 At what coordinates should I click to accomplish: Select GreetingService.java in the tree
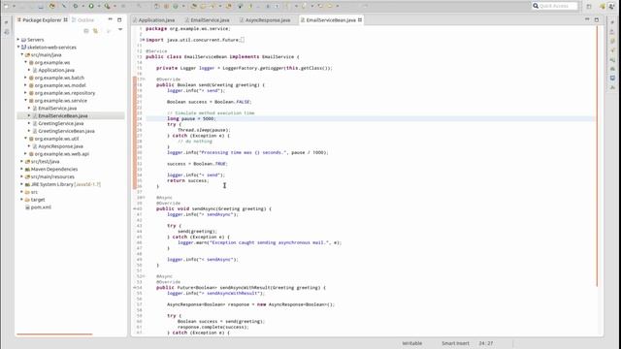61,123
